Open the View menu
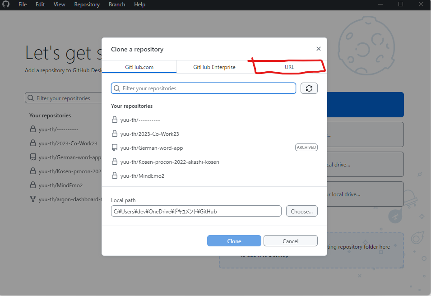The image size is (431, 296). (60, 5)
